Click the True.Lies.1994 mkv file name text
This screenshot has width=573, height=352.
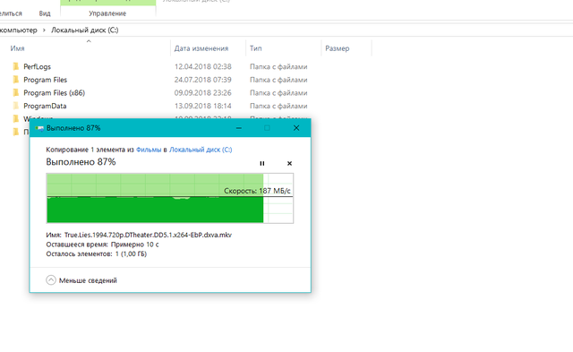tap(148, 235)
